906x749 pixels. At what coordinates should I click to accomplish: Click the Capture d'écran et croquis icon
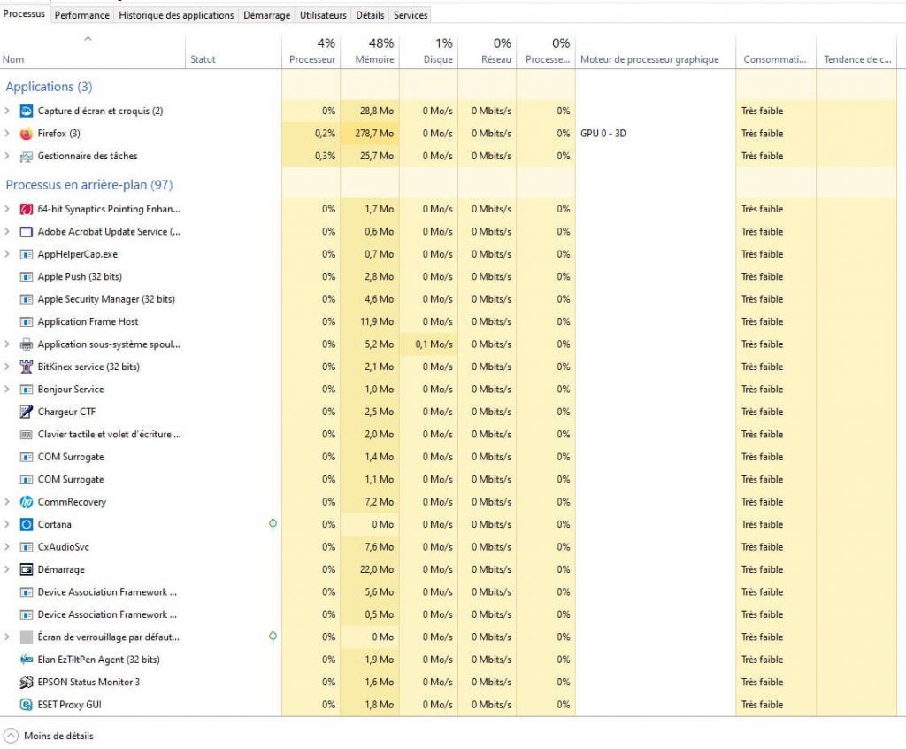coord(26,112)
